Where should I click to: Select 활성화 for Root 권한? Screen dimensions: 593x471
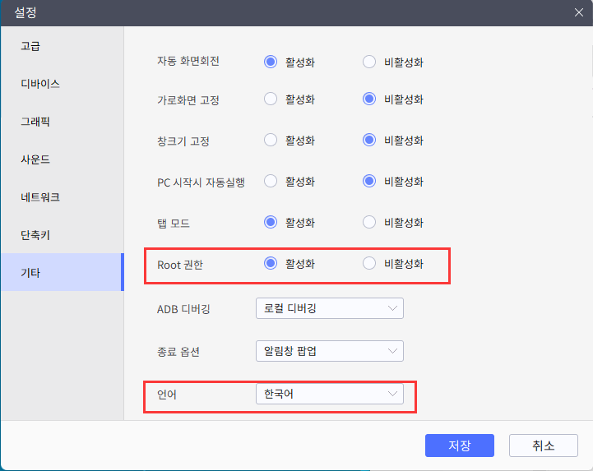[271, 264]
